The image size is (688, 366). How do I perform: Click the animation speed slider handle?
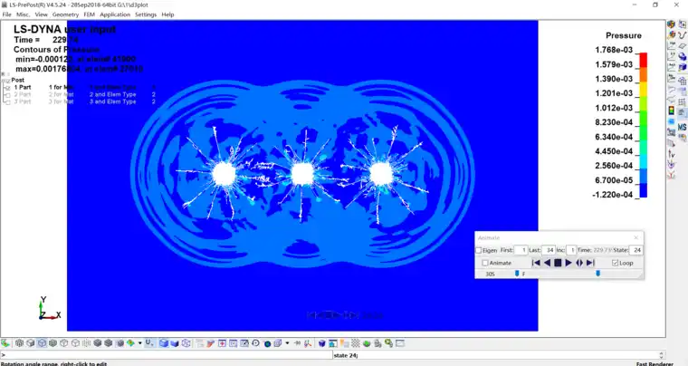coord(517,274)
